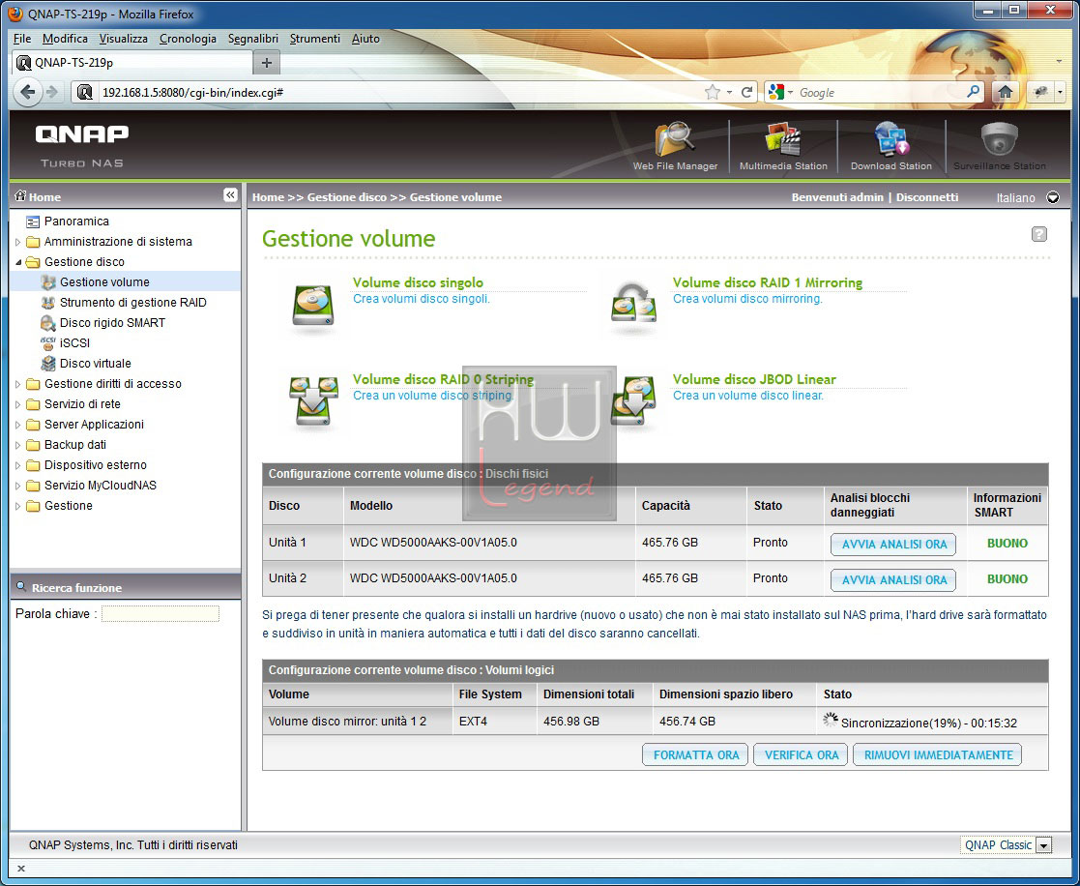Viewport: 1080px width, 886px height.
Task: Click the Disconnetti logout link
Action: (x=927, y=197)
